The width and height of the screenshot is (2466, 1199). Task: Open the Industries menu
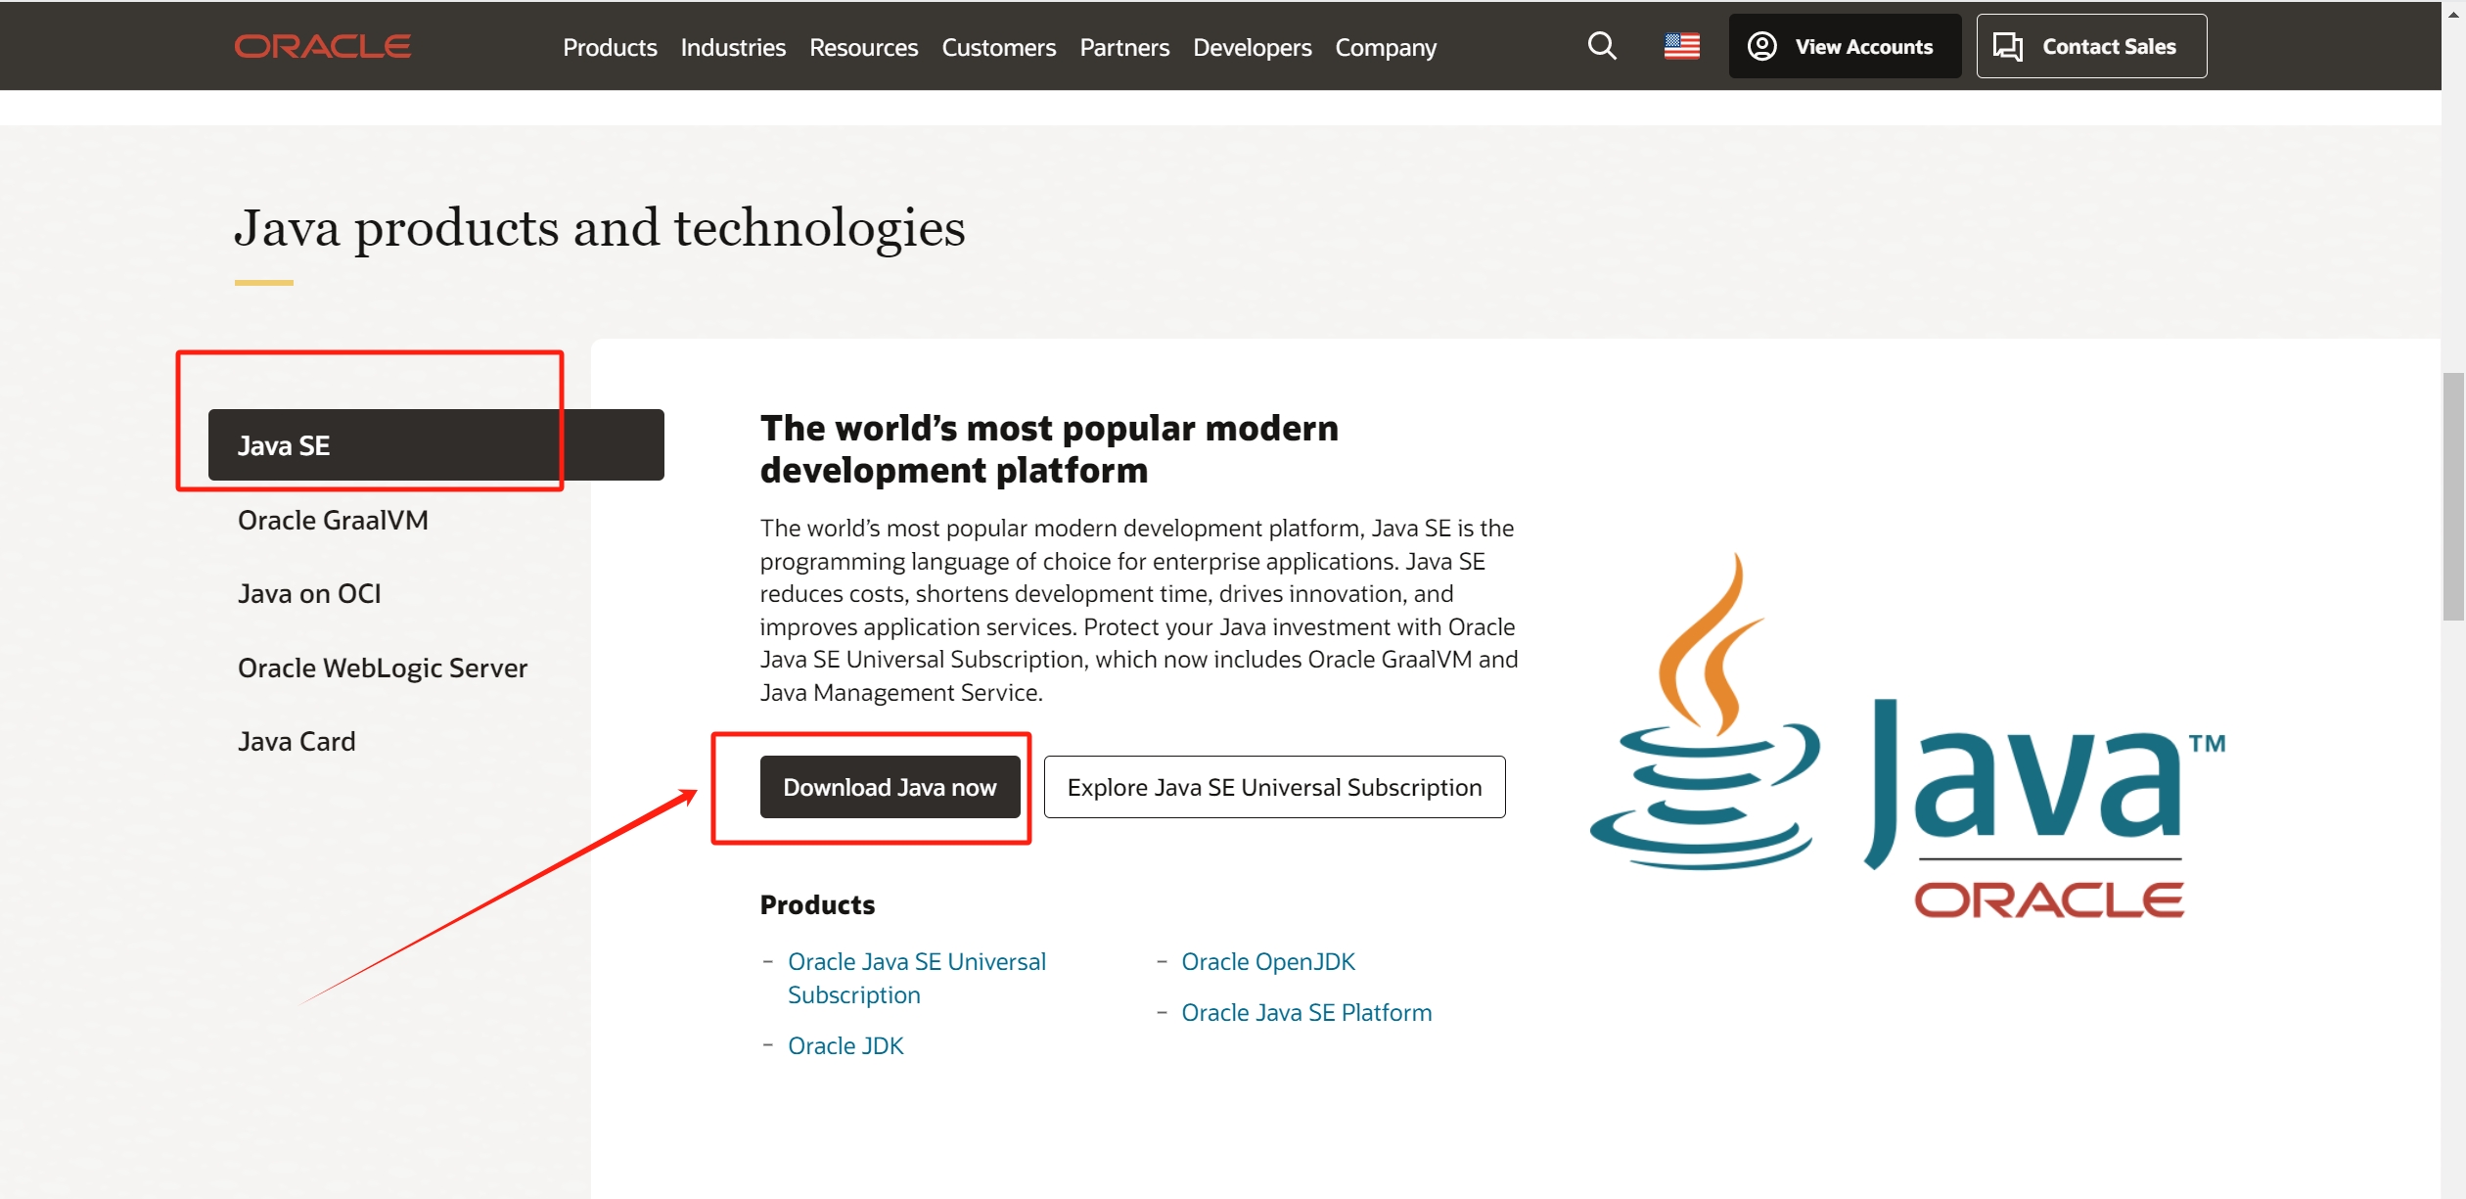coord(733,47)
